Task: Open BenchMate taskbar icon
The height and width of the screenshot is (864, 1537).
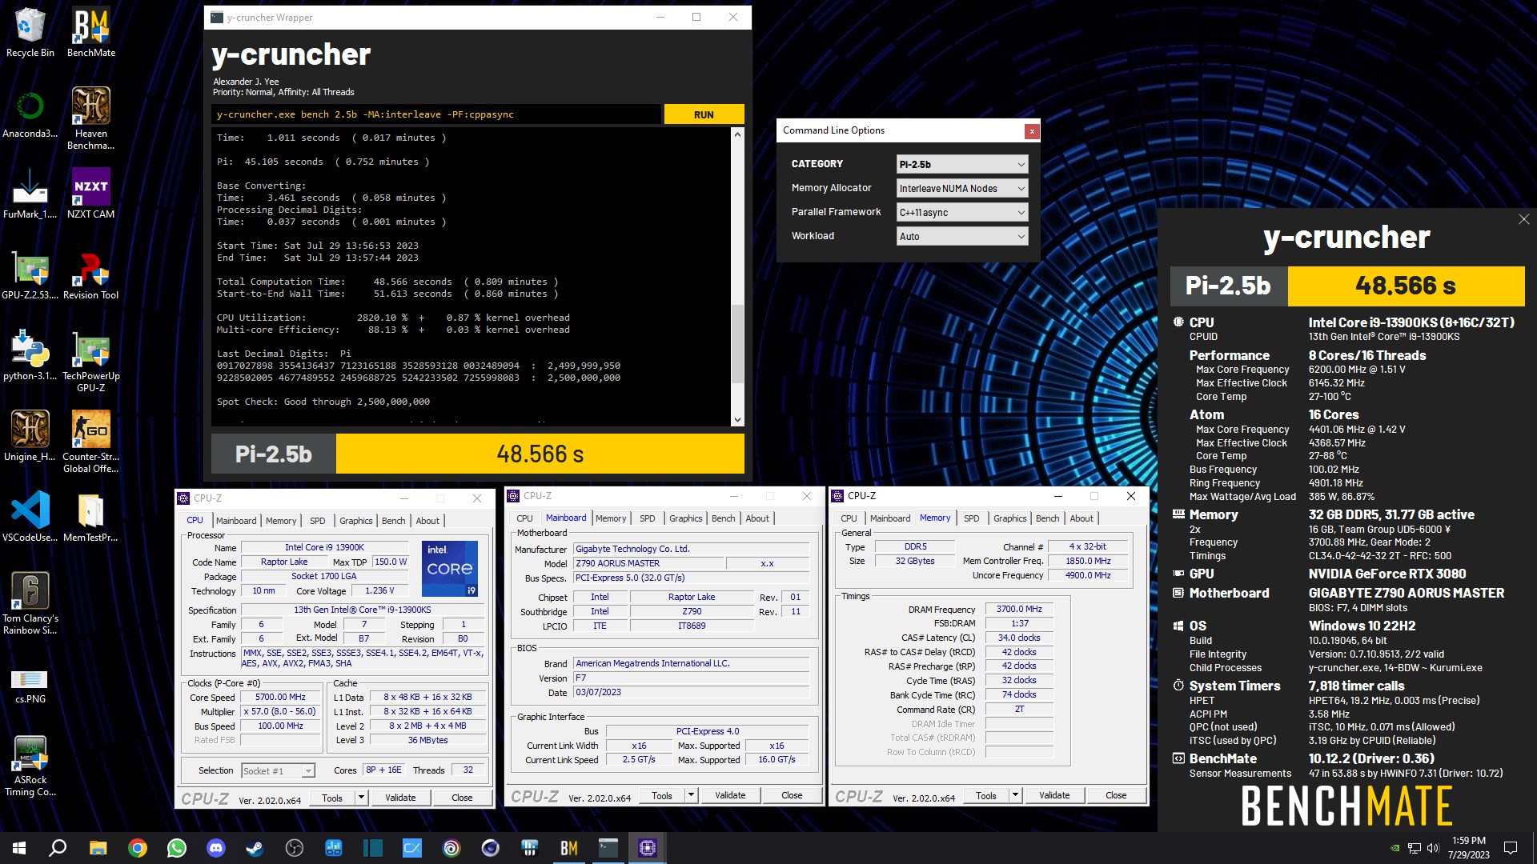Action: (x=568, y=848)
